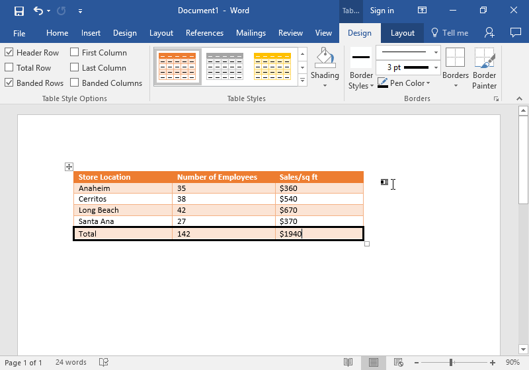Click the scroll down arrow of vertical scrollbar

click(523, 350)
